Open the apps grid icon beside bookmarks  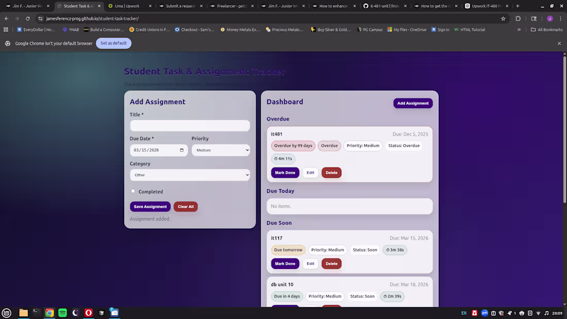[6, 29]
